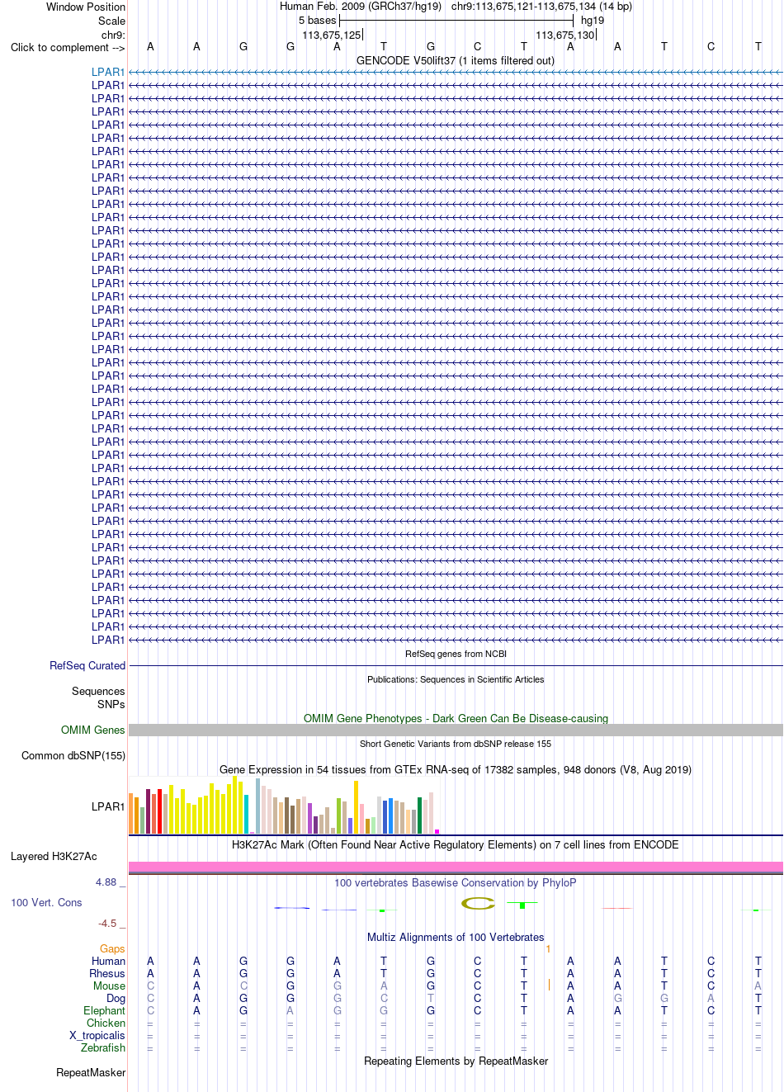
Task: Click the 'Human' alignment row label
Action: [x=108, y=961]
